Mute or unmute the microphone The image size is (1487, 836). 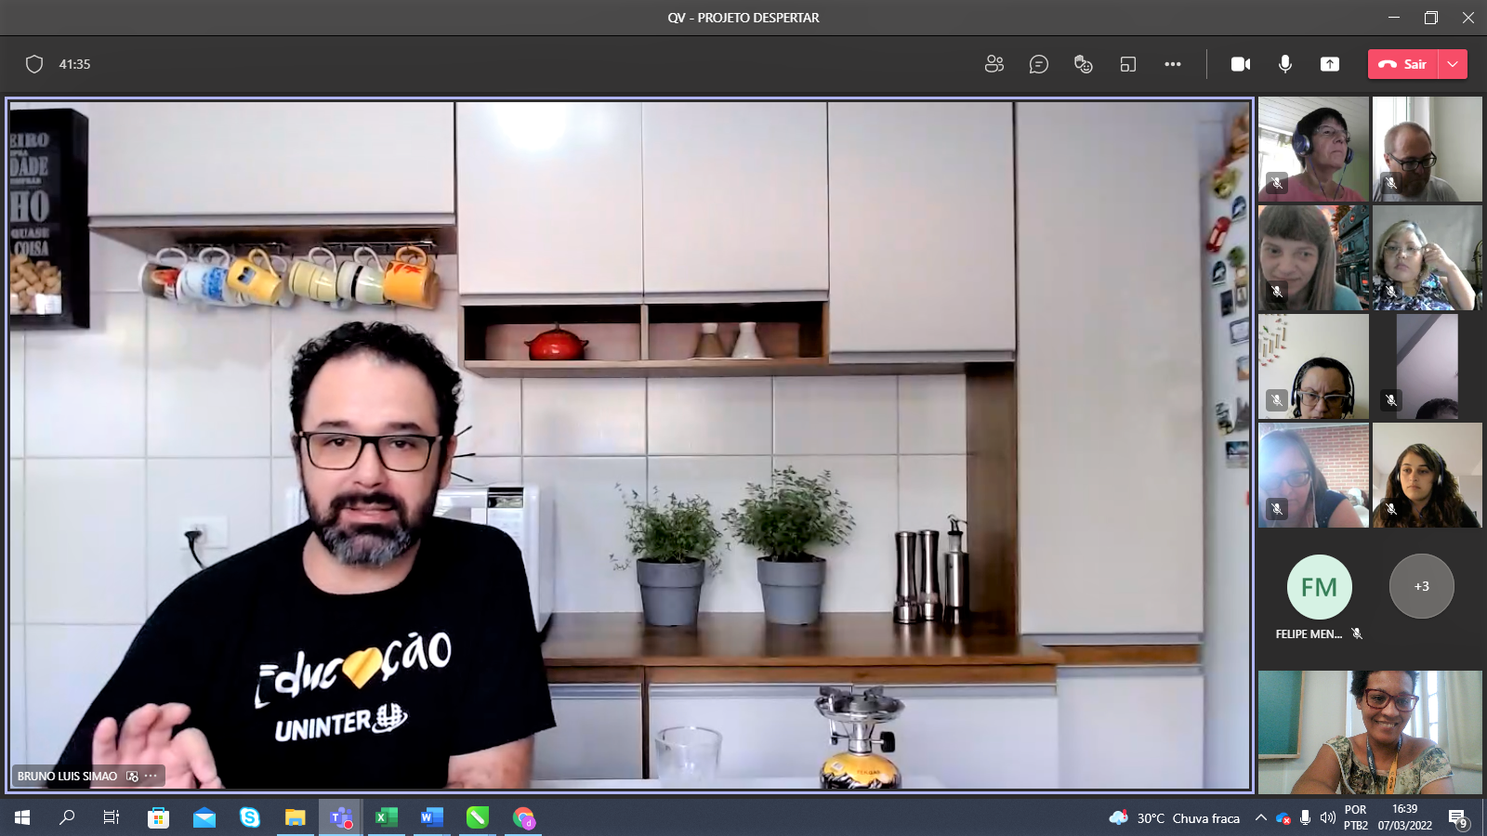tap(1284, 64)
